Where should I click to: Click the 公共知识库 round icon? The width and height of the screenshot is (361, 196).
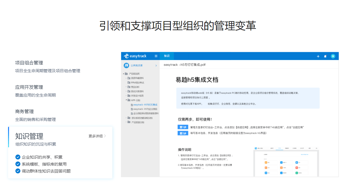(x=126, y=66)
